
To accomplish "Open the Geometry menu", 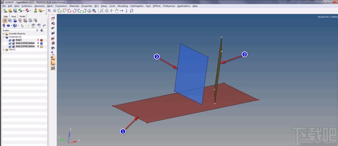I will (39, 6).
